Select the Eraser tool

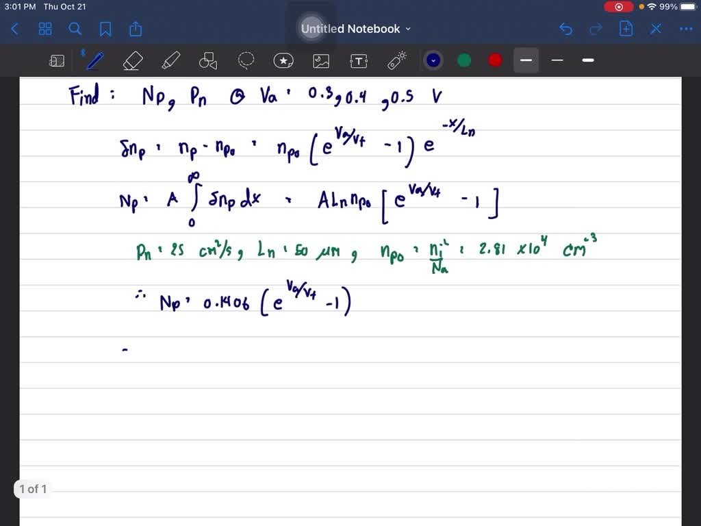point(132,60)
